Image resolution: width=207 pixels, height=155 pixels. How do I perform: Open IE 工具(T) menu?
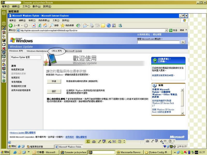coord(56,20)
